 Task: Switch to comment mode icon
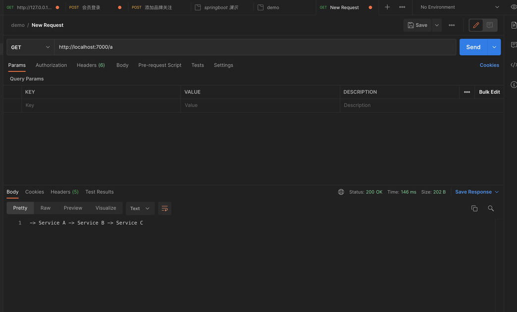(490, 25)
